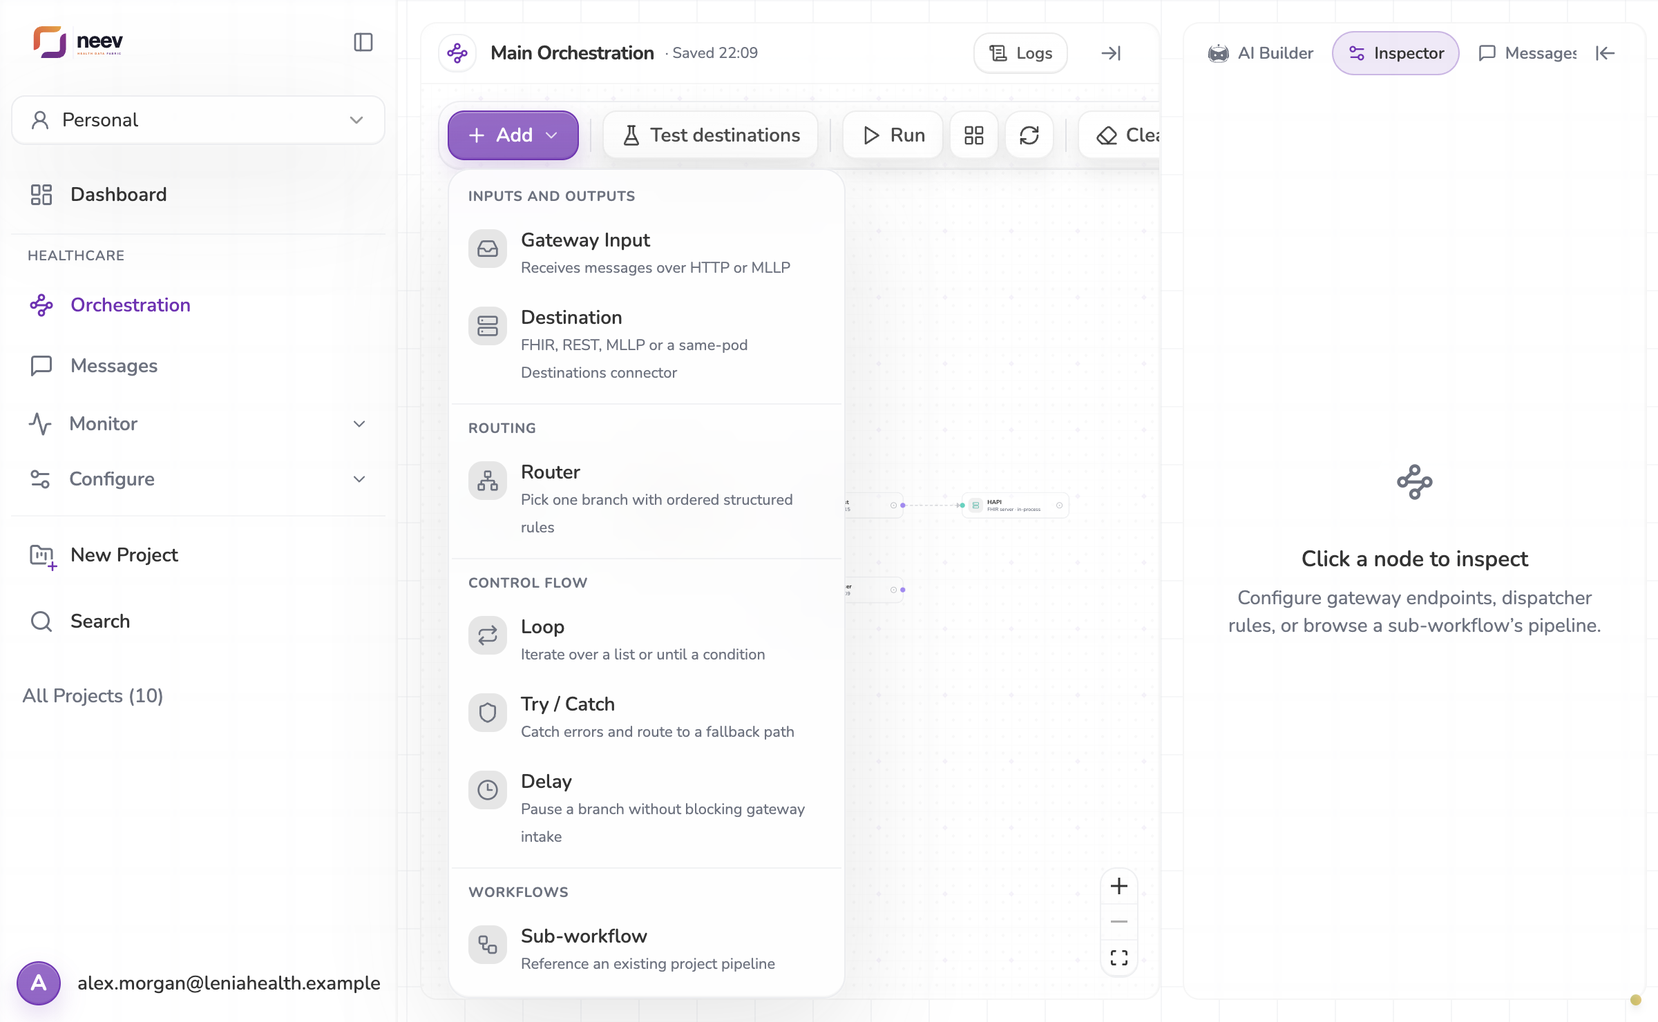Run the orchestration
The width and height of the screenshot is (1658, 1022).
point(893,135)
